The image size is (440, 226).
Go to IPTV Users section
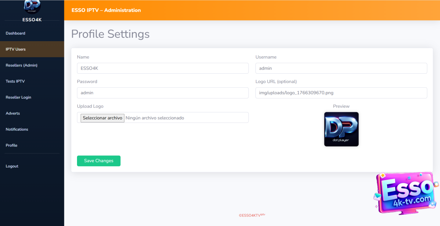(16, 49)
